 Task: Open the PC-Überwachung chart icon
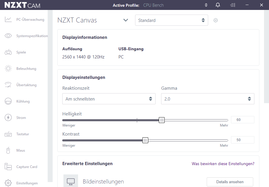click(x=8, y=20)
